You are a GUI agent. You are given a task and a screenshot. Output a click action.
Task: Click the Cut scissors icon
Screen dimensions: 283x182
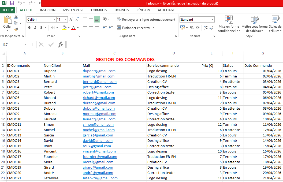tap(16, 17)
